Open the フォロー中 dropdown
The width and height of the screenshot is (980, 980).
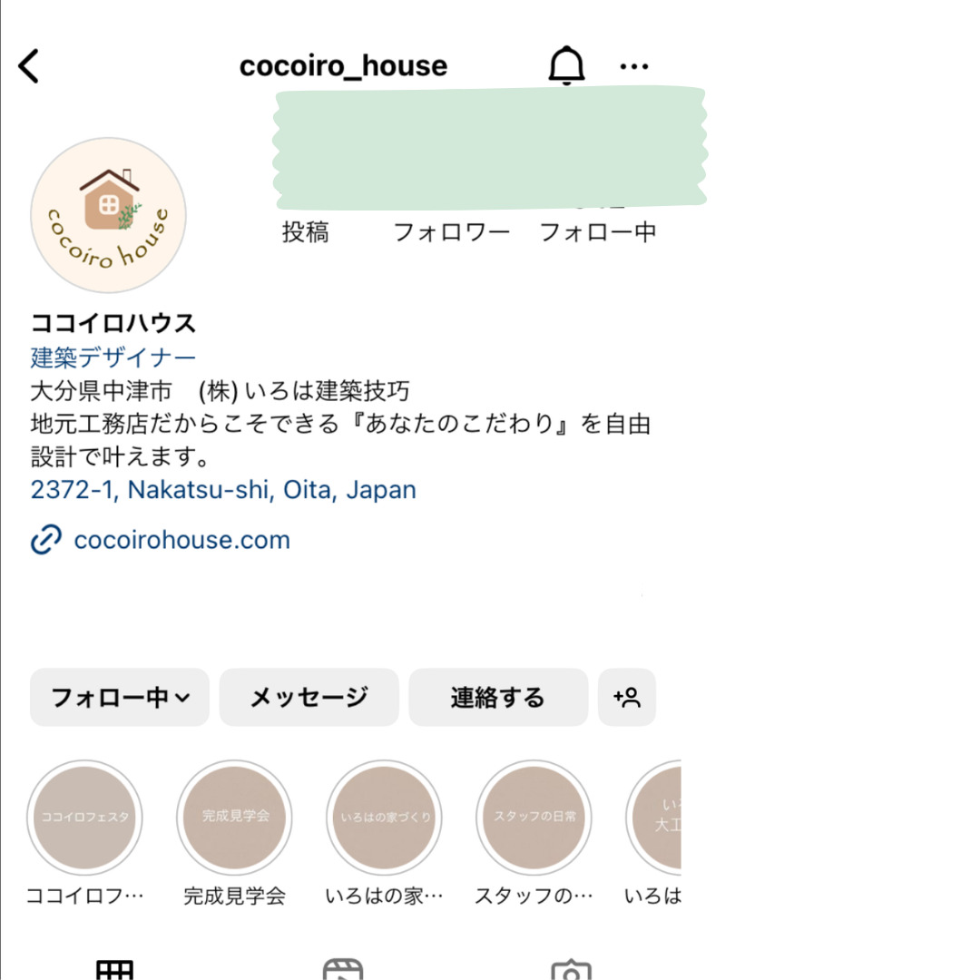click(119, 698)
